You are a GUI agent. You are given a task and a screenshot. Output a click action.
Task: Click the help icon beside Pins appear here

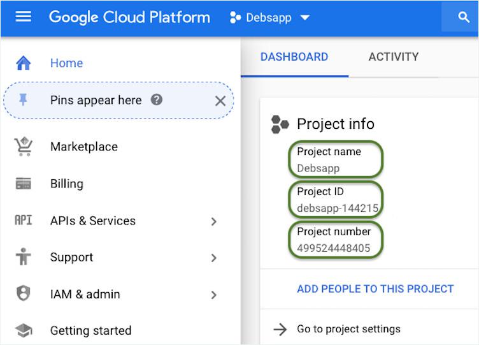[157, 100]
